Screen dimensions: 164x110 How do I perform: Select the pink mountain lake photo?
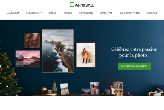[28, 59]
